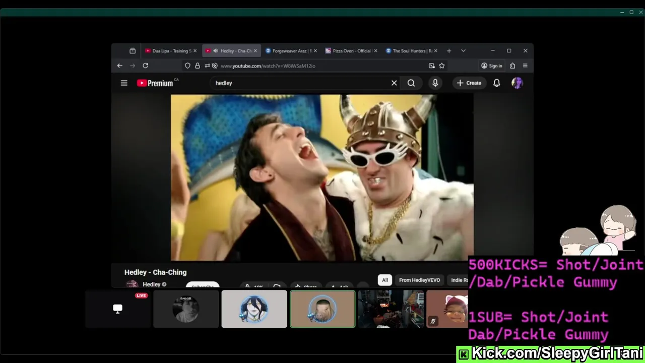Image resolution: width=645 pixels, height=363 pixels.
Task: Launch picture-in-picture from address bar
Action: pyautogui.click(x=432, y=66)
